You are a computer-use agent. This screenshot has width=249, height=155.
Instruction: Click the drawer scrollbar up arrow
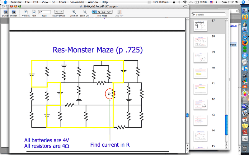coord(227,144)
